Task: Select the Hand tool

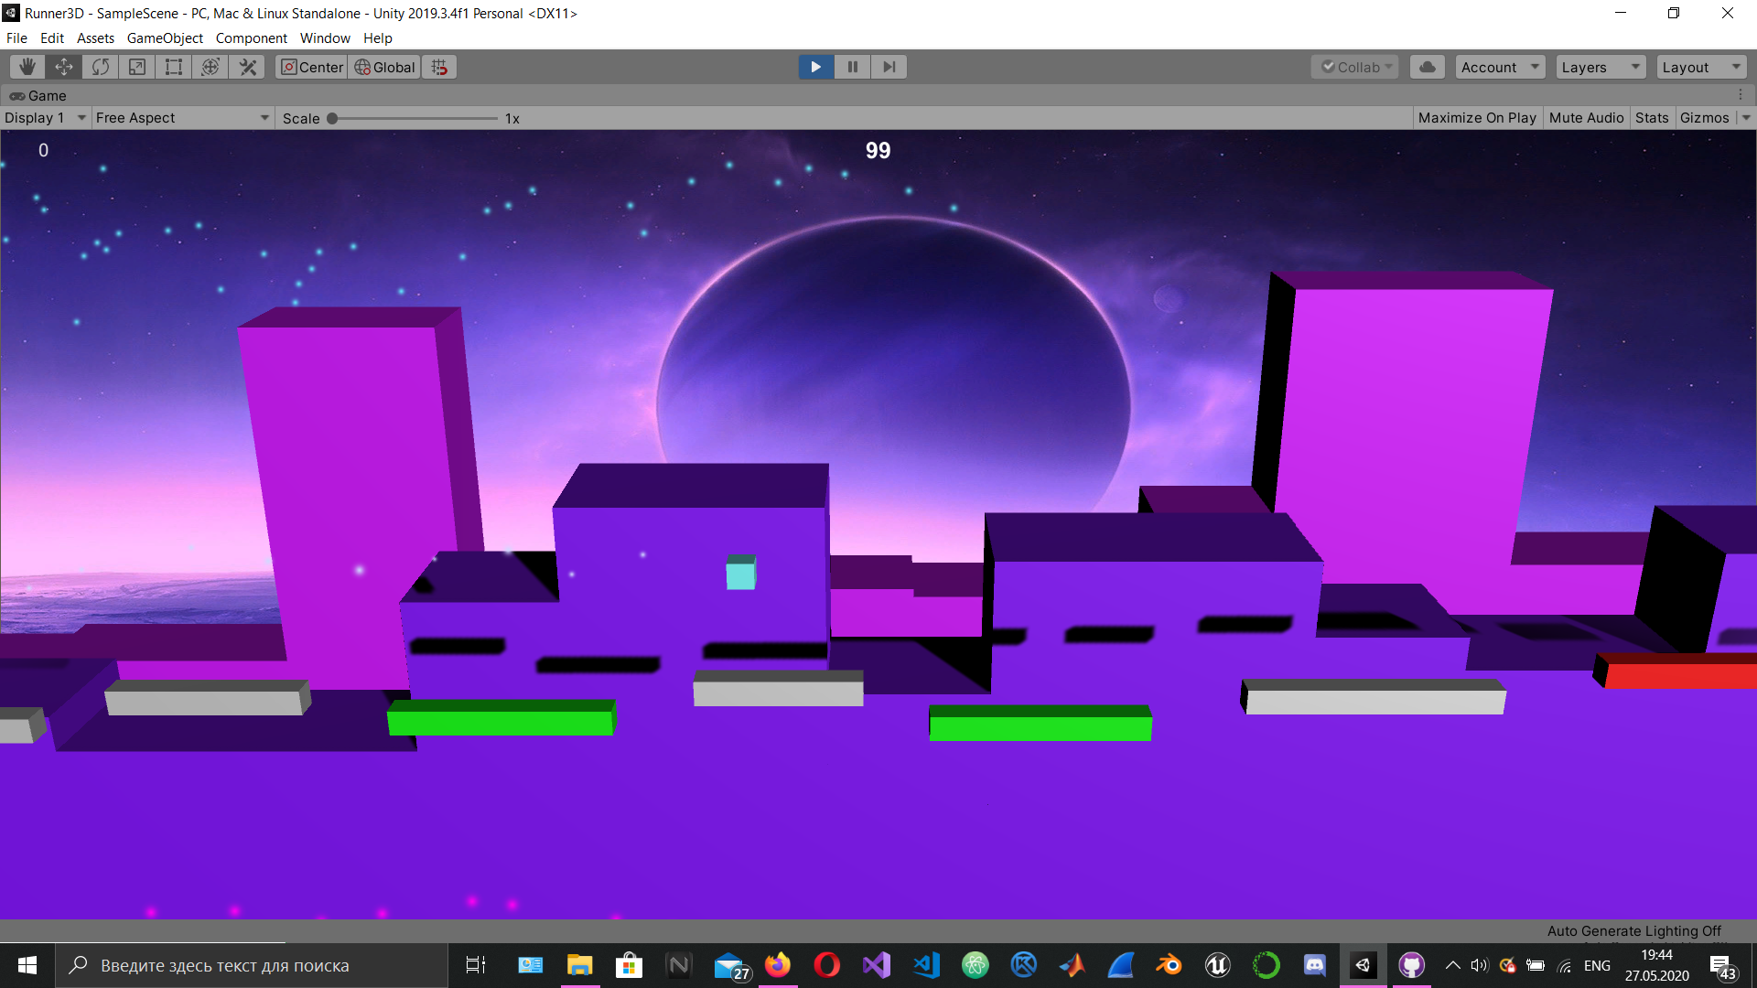Action: coord(27,67)
